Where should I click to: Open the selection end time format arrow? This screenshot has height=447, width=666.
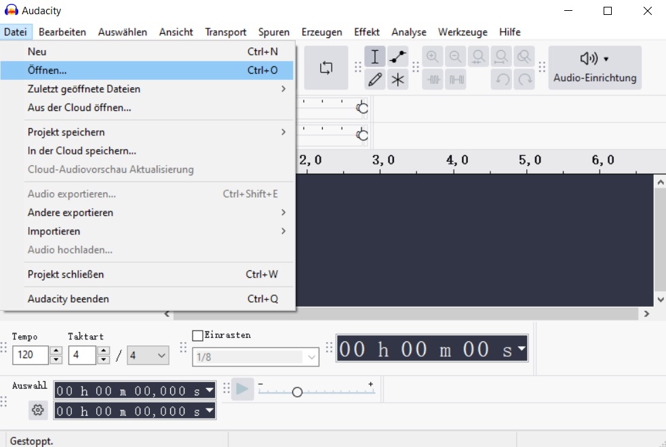[x=210, y=410]
